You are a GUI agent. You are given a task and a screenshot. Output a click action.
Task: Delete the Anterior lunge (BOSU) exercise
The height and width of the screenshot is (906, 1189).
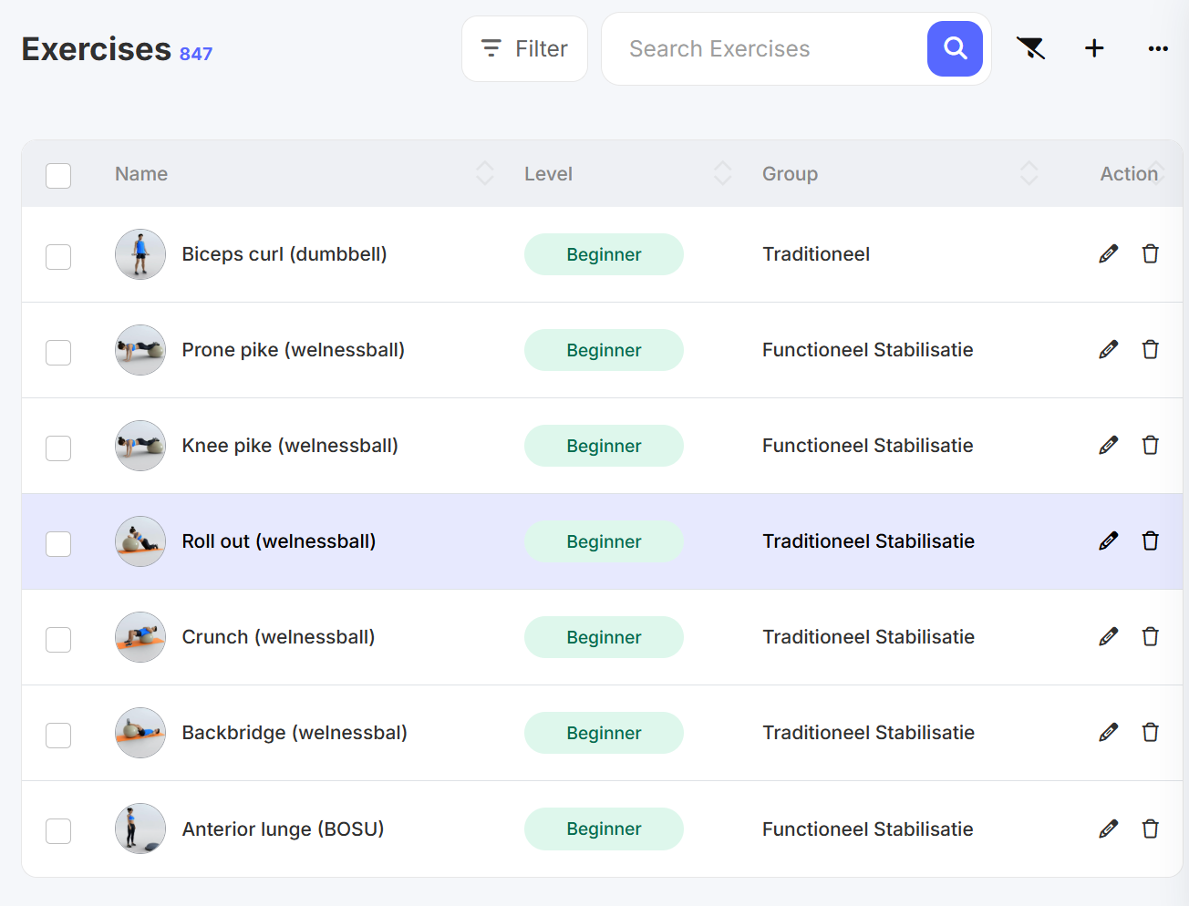[1151, 829]
